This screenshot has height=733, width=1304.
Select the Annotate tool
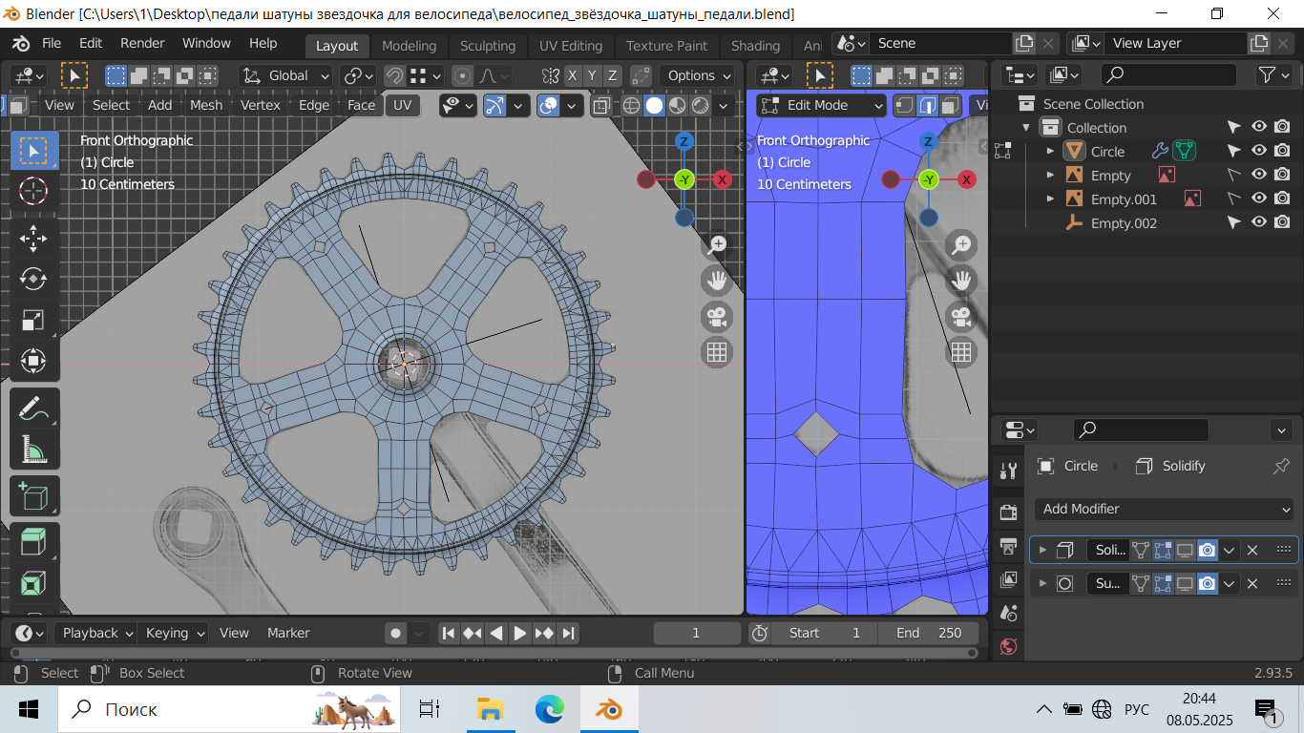(33, 408)
